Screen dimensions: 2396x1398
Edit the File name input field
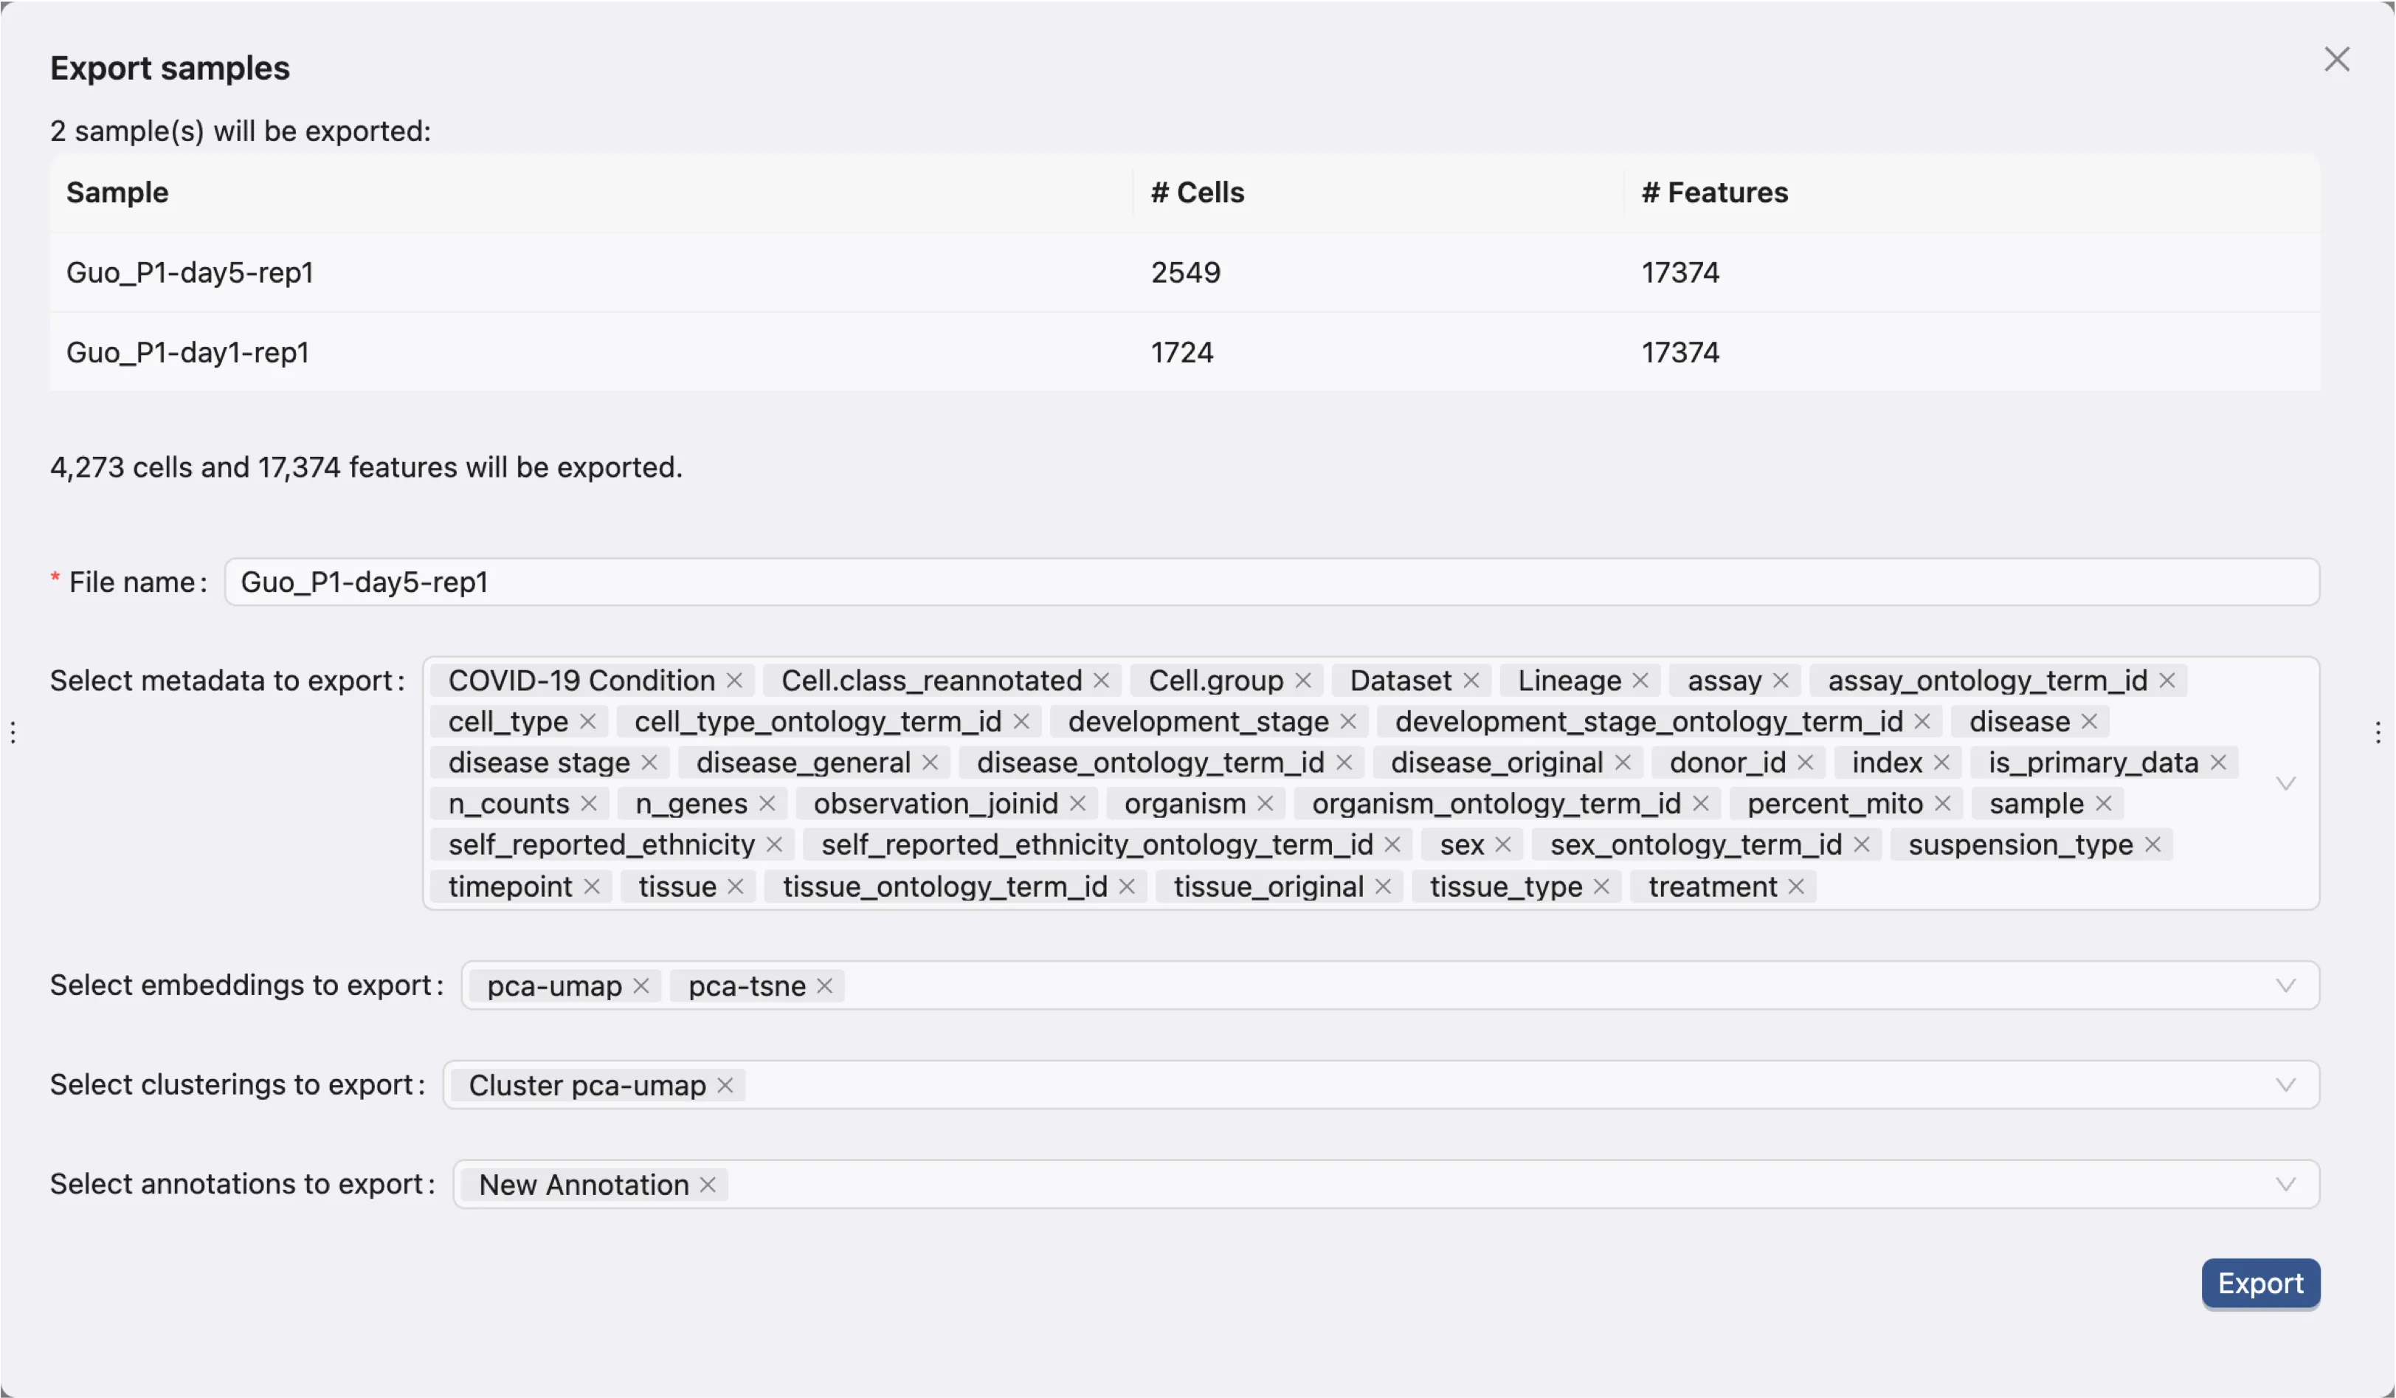[1271, 582]
